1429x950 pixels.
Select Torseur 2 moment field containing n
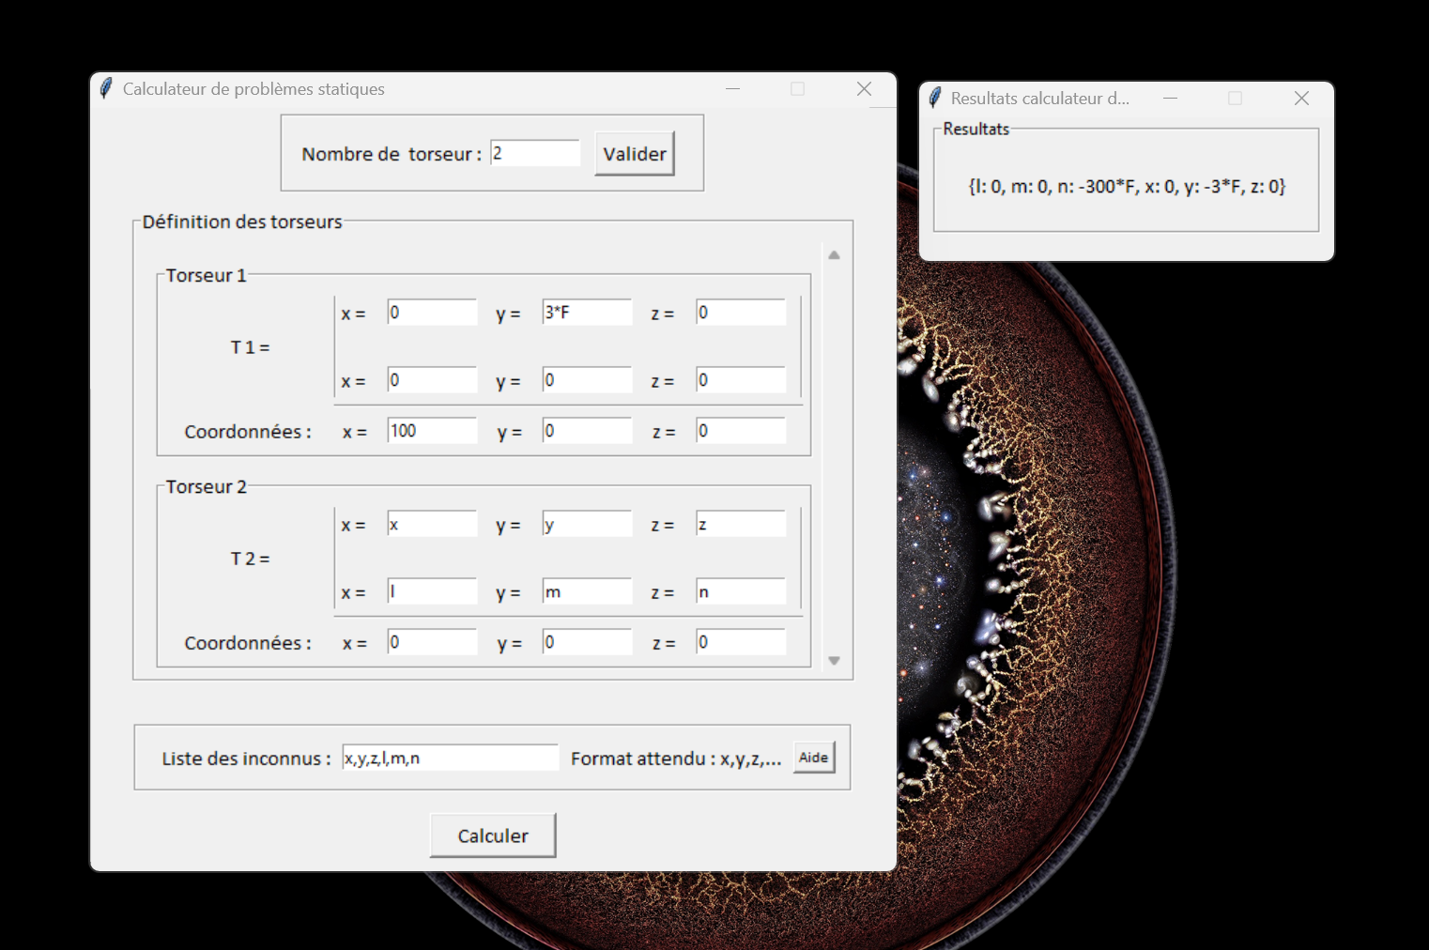pyautogui.click(x=740, y=591)
